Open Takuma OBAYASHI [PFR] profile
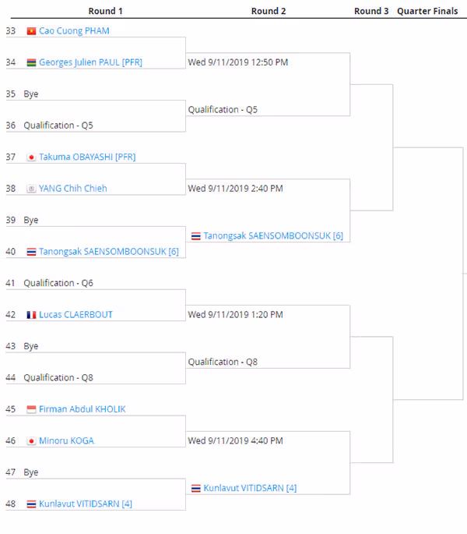The image size is (467, 534). pyautogui.click(x=87, y=157)
